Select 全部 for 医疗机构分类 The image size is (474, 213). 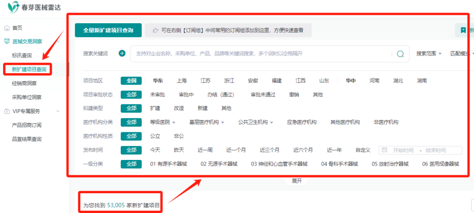pos(131,122)
